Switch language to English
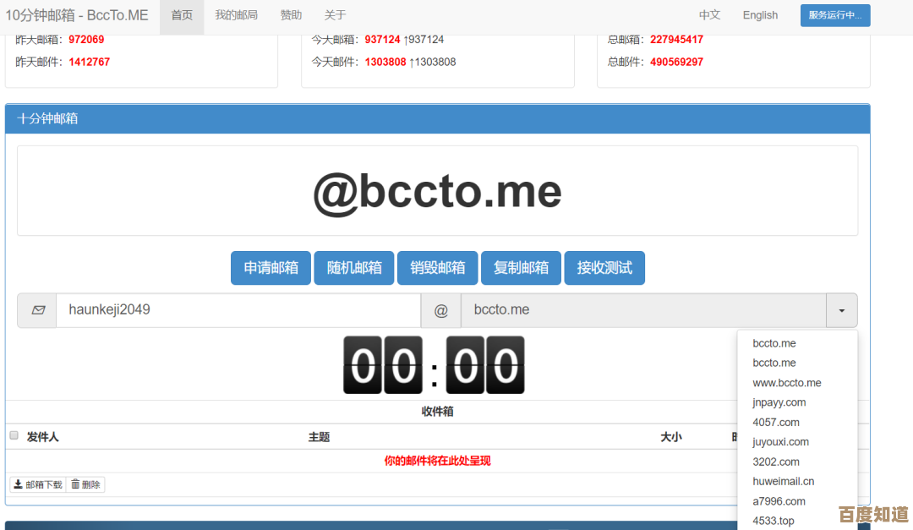The image size is (913, 530). [760, 15]
